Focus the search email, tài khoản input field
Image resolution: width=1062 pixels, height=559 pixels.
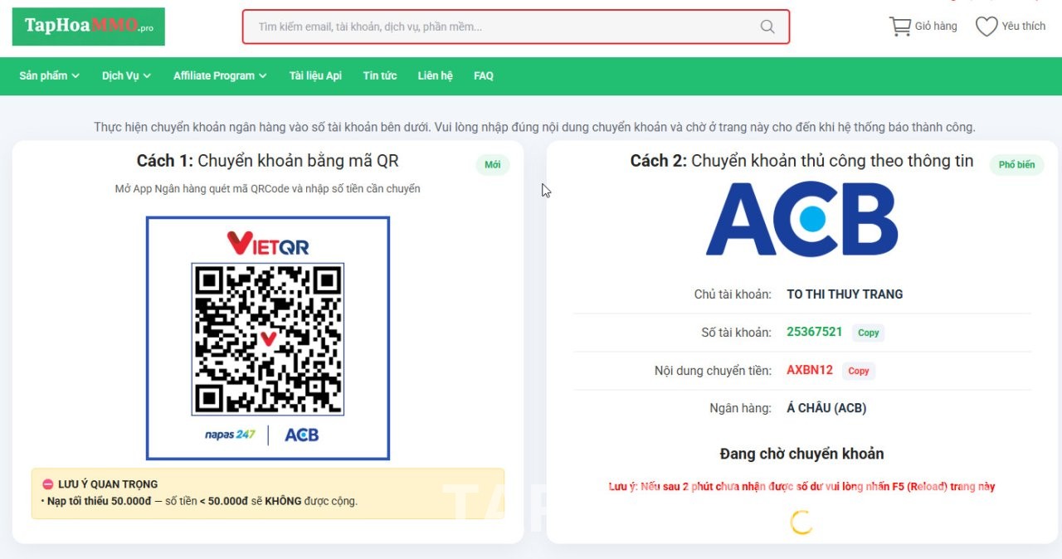516,27
